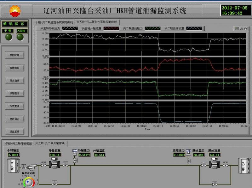Click the 外输压力 pressure transmitter icon
The image size is (252, 188).
(x=75, y=152)
